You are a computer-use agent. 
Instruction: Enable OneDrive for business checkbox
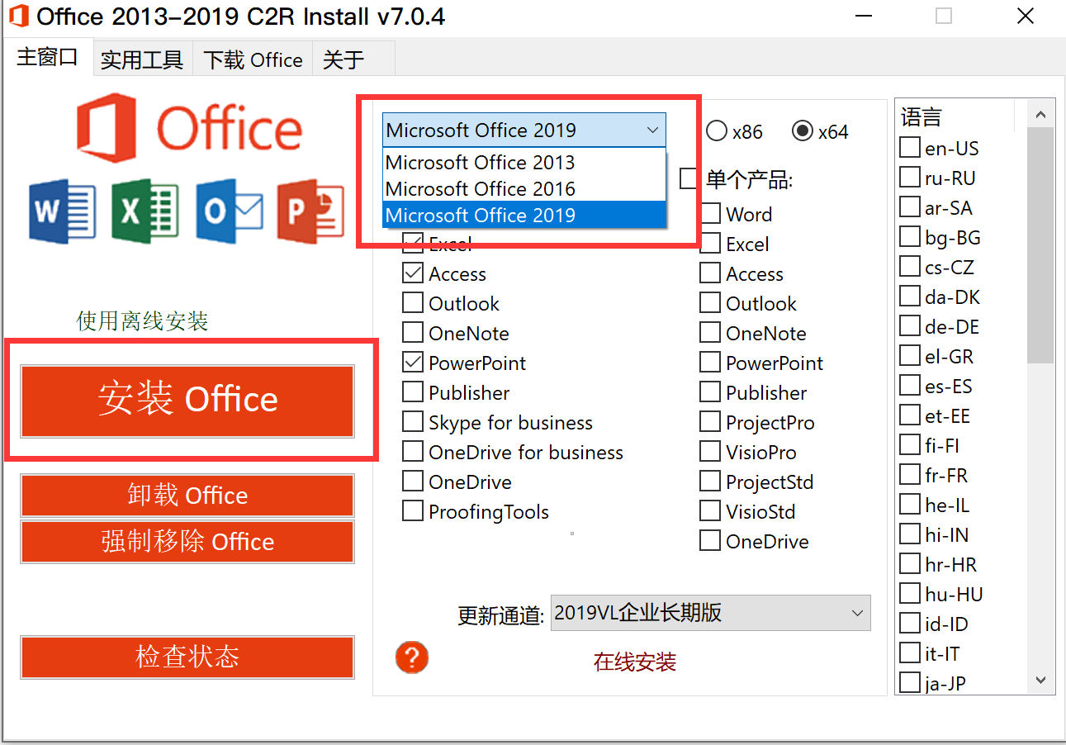[413, 452]
